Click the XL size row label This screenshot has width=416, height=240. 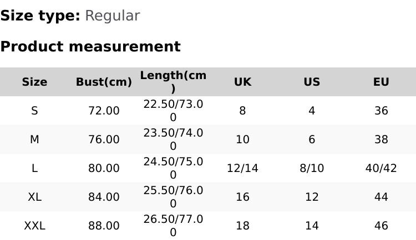click(34, 197)
